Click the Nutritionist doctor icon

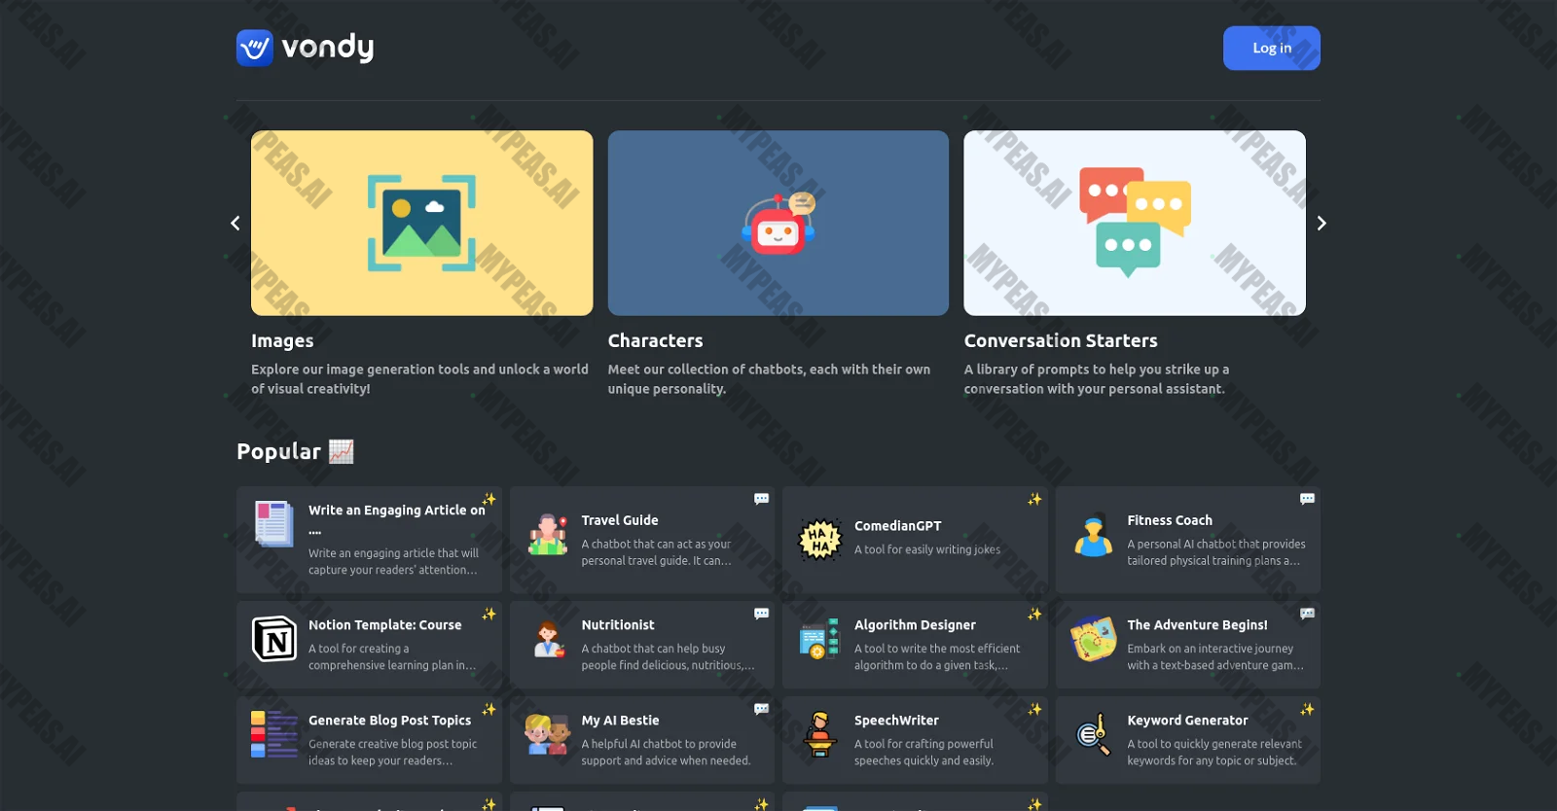coord(549,640)
